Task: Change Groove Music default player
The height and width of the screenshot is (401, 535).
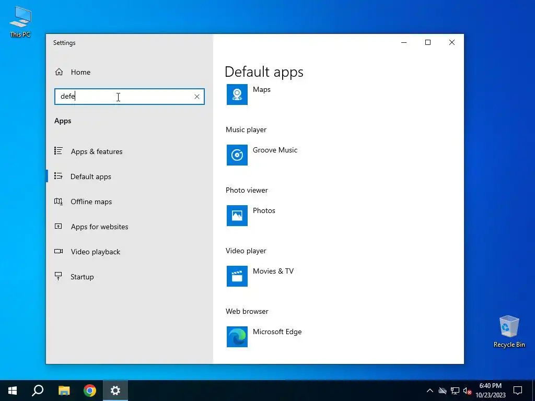Action: tap(275, 150)
